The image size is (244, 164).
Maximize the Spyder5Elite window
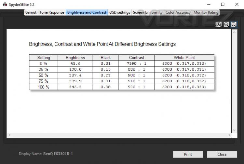(223, 4)
